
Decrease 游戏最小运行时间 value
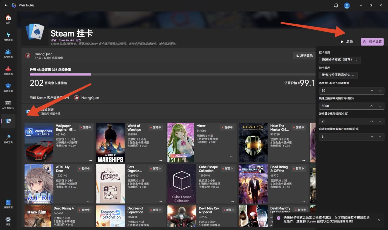(x=380, y=121)
